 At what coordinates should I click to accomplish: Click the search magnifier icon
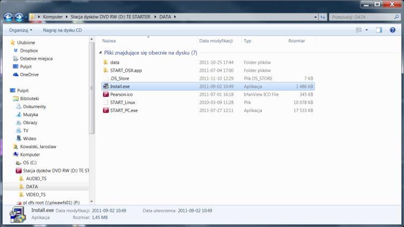pyautogui.click(x=396, y=17)
